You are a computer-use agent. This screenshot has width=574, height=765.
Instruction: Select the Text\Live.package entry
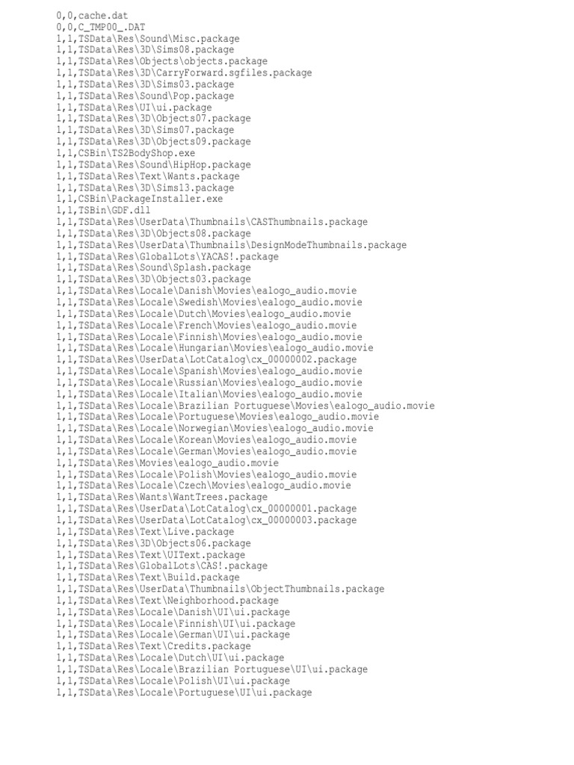(145, 532)
